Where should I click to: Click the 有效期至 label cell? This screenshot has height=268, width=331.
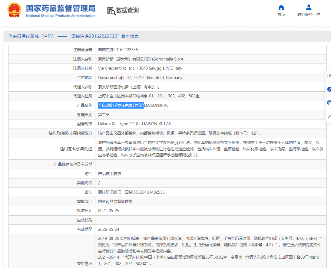coord(52,229)
